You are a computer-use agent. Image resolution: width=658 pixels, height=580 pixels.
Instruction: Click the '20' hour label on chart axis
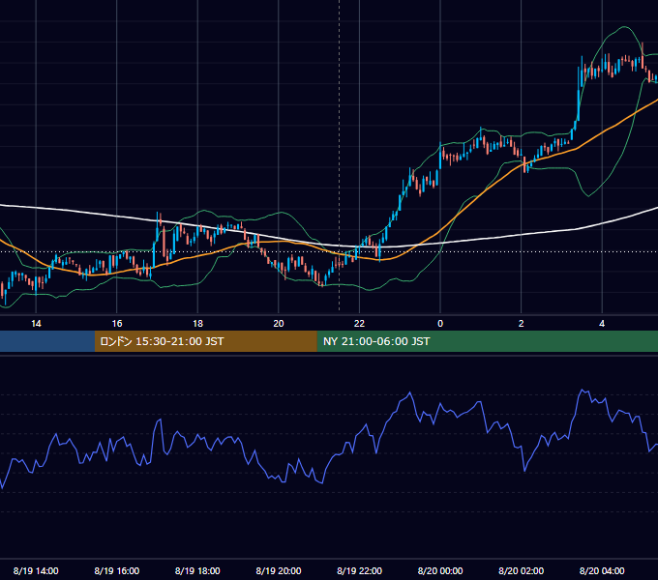click(279, 324)
